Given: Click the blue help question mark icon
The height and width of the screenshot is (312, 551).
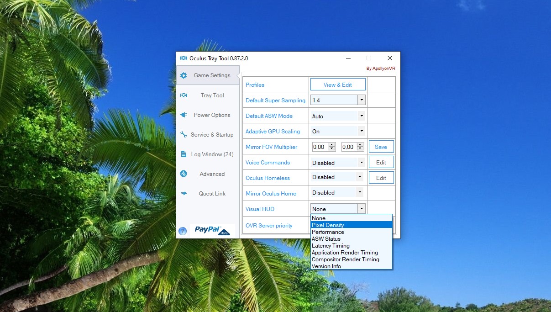Looking at the screenshot, I should point(183,231).
